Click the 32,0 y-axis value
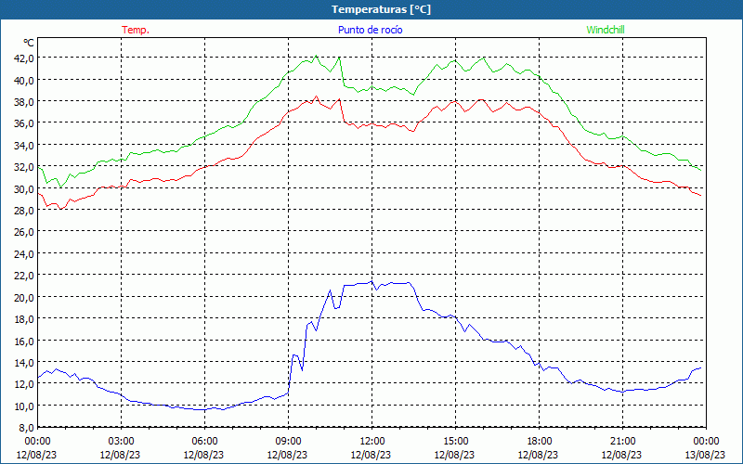743x464 pixels. tap(25, 167)
